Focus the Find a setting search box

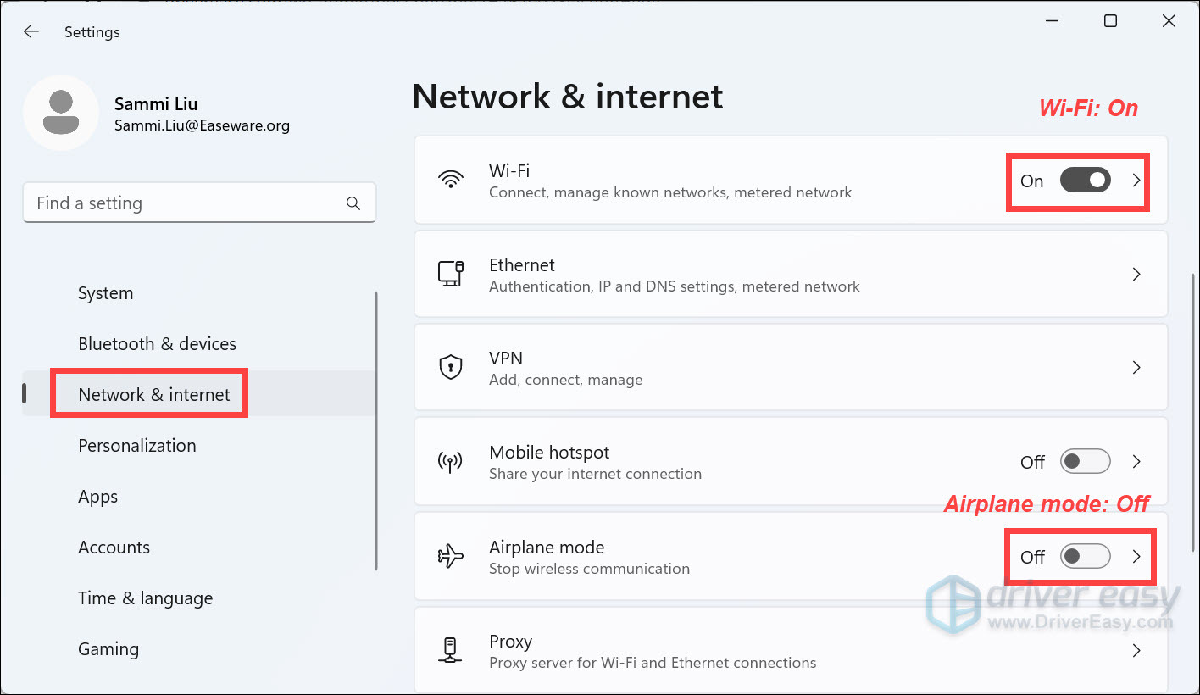pyautogui.click(x=186, y=203)
